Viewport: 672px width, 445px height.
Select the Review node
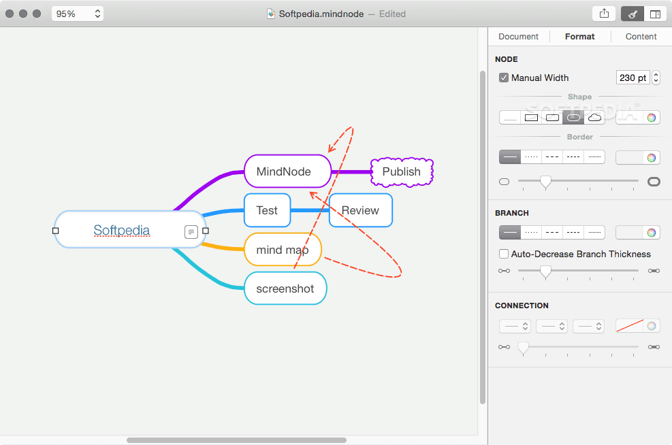pyautogui.click(x=360, y=210)
